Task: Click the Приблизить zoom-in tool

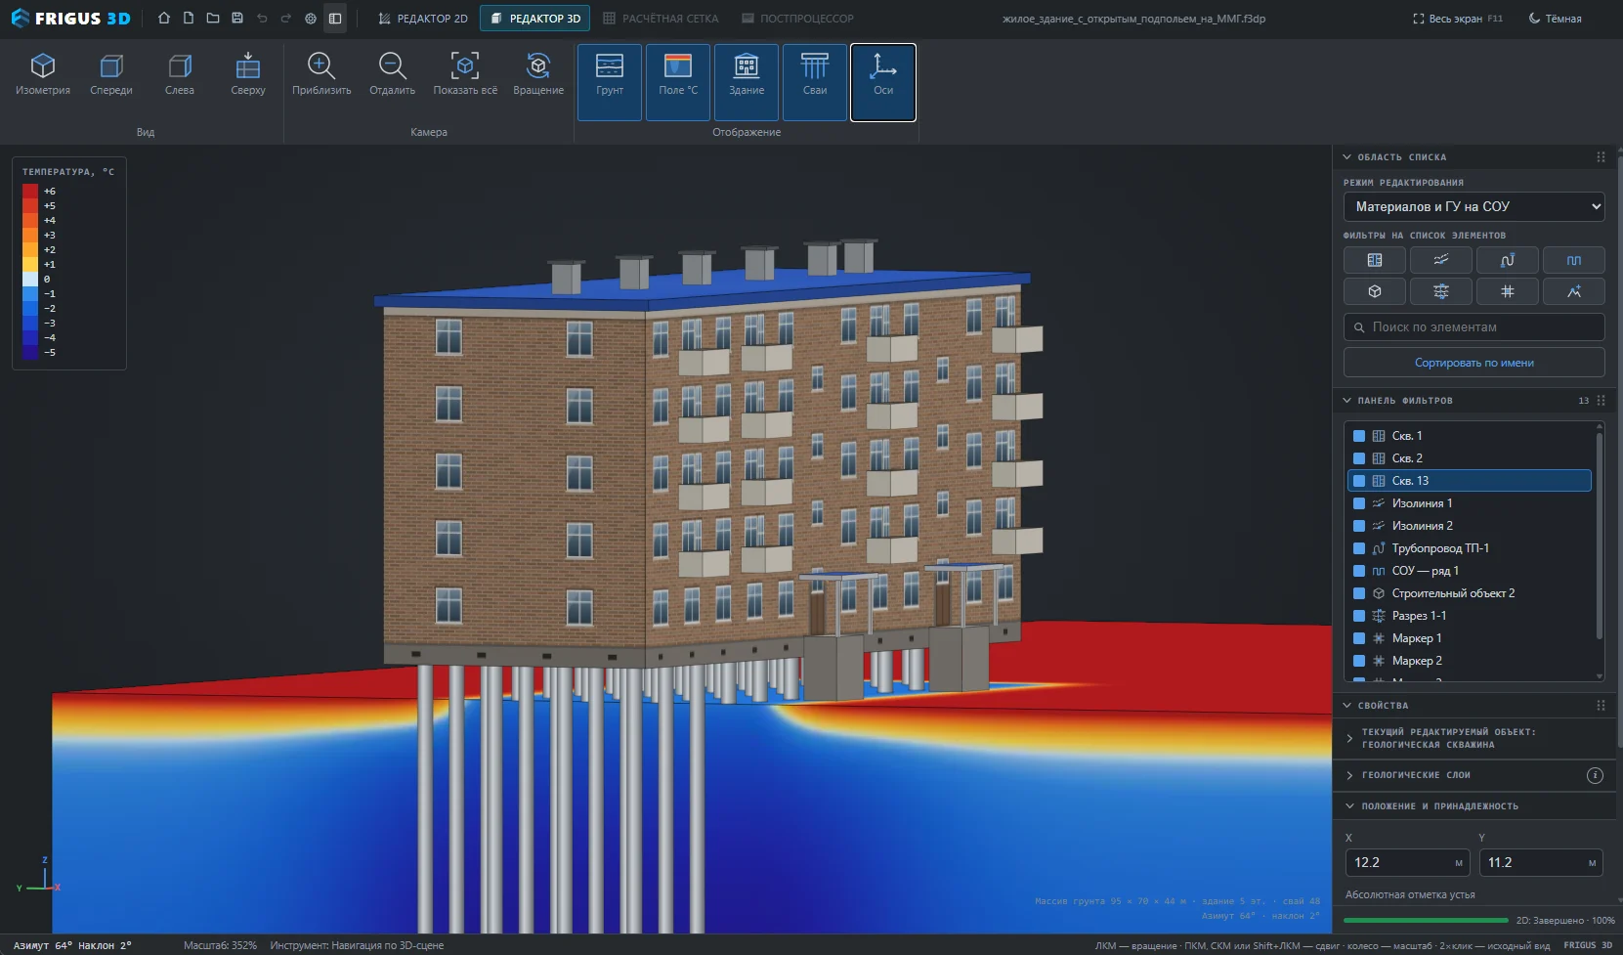Action: point(321,74)
